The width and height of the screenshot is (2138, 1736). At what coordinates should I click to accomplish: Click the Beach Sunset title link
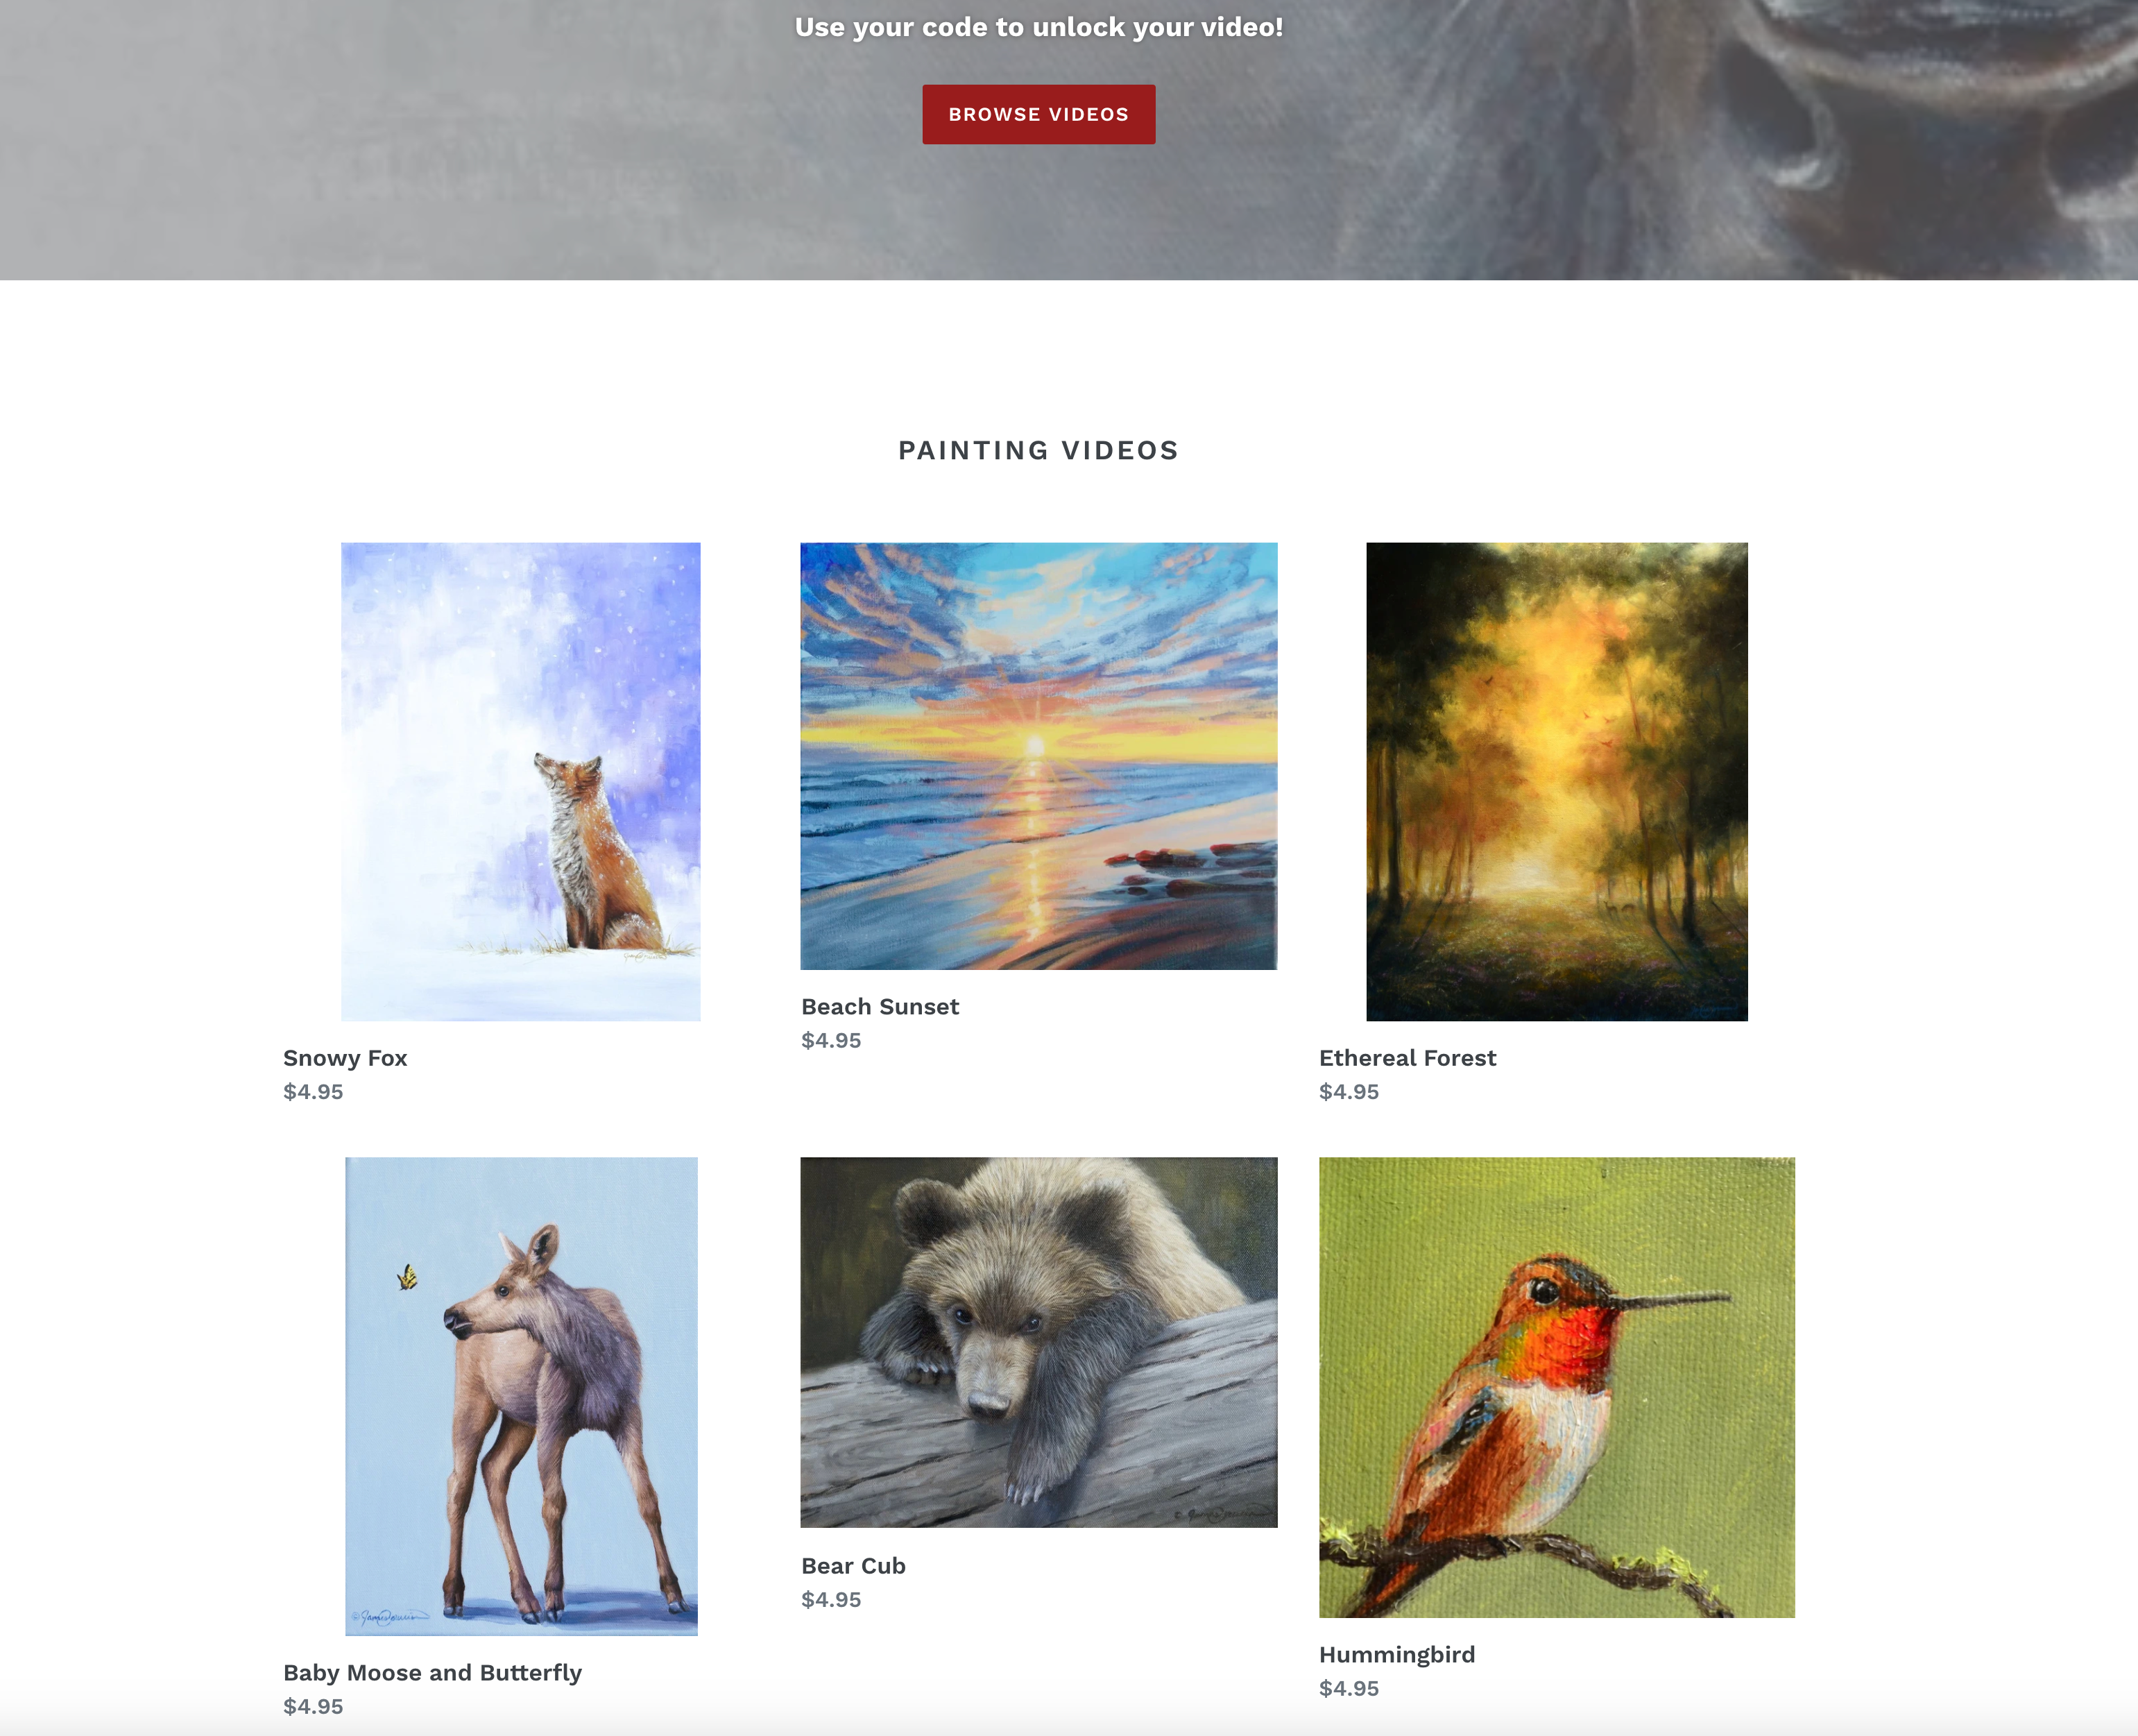pos(880,1007)
